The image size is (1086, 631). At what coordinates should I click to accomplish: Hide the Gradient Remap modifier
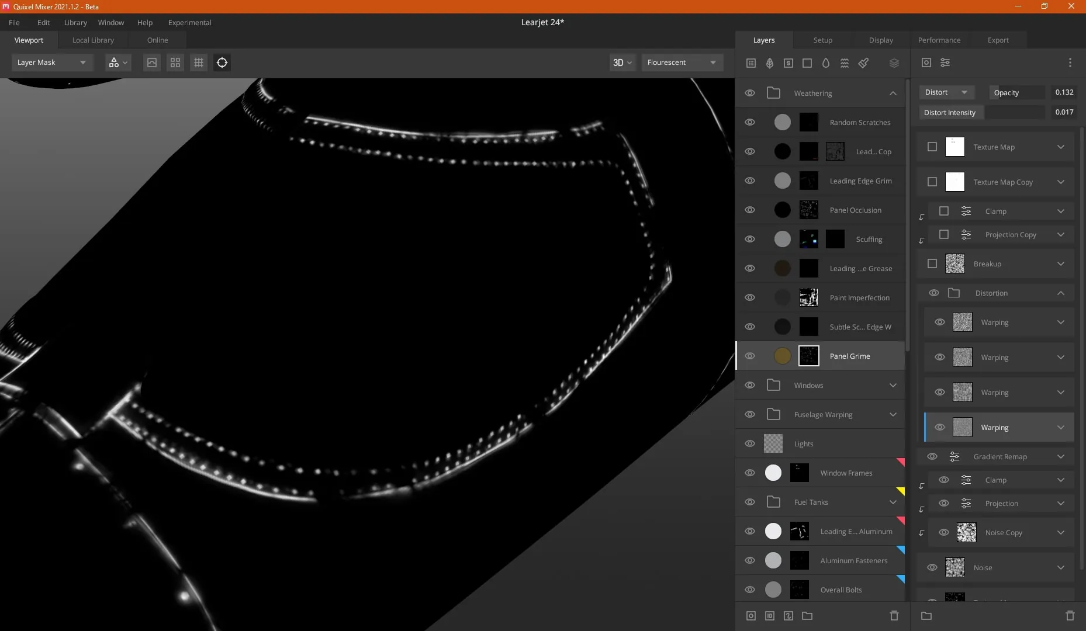(932, 456)
